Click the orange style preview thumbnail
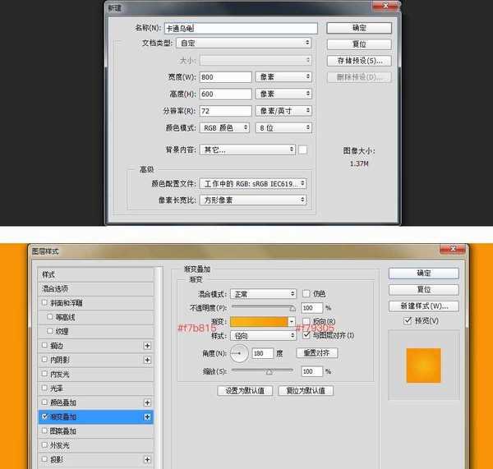Screen dimensions: 493x469 tap(423, 366)
